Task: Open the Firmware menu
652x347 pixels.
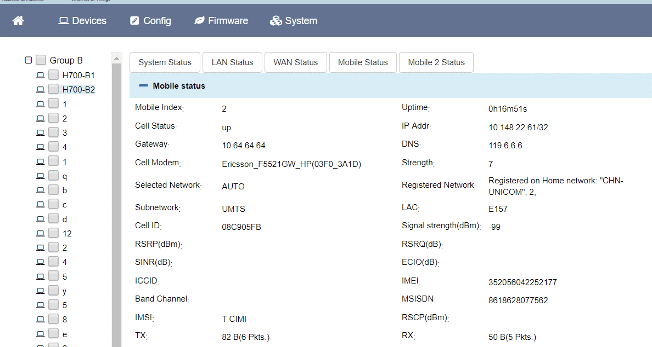Action: click(221, 21)
